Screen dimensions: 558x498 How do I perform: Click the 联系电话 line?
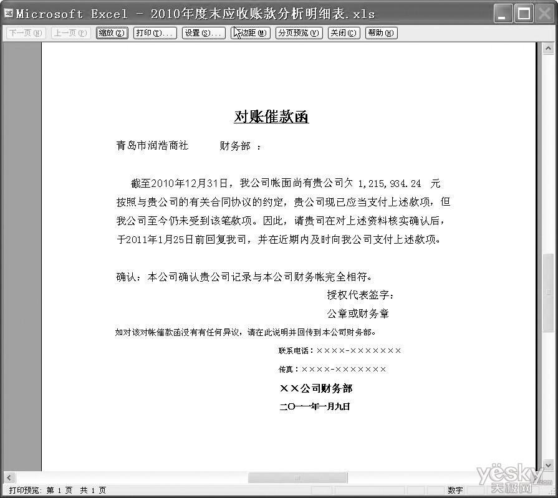[x=340, y=351]
